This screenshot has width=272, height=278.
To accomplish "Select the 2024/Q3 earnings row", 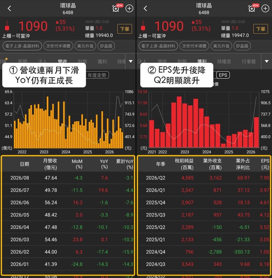I will pos(204,264).
